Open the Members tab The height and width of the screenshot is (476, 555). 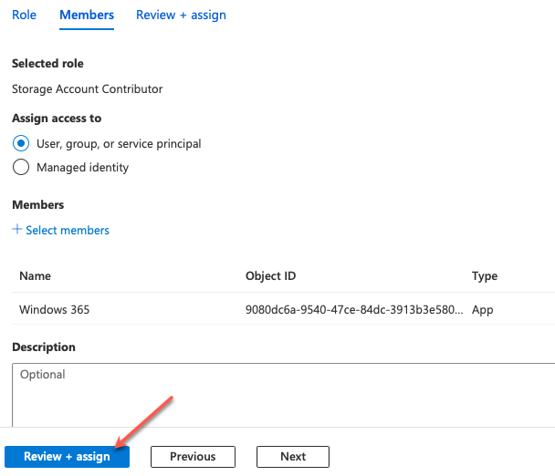[87, 15]
